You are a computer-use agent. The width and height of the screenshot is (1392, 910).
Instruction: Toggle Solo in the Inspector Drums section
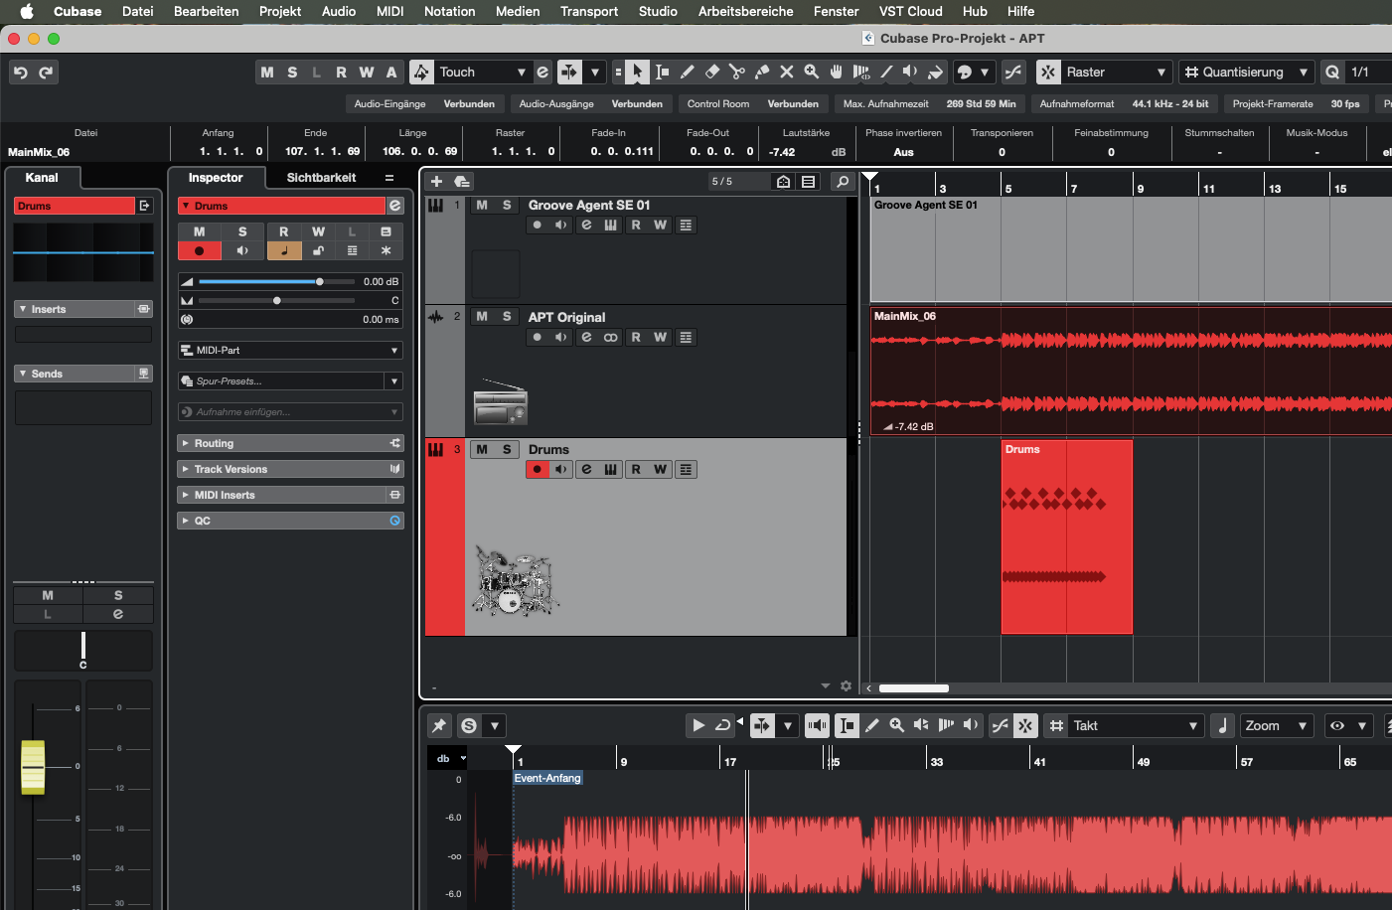pos(242,231)
